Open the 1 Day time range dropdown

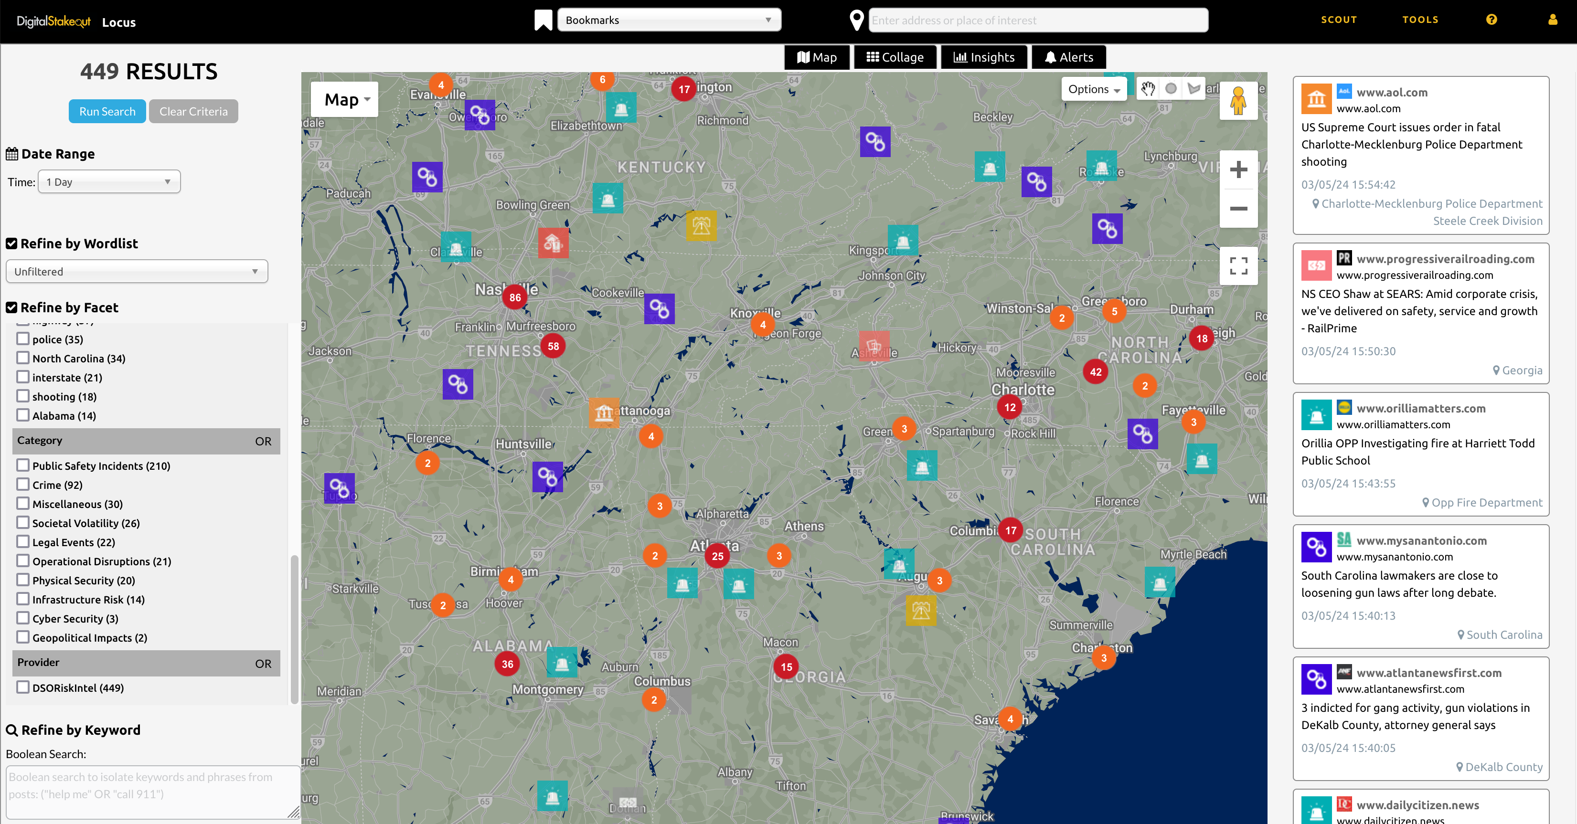[x=109, y=181]
